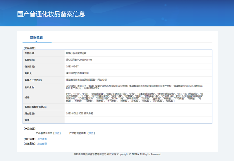Click the 预览 link for 产品包装平面图
Image resolution: width=234 pixels, height=161 pixels.
[57, 133]
